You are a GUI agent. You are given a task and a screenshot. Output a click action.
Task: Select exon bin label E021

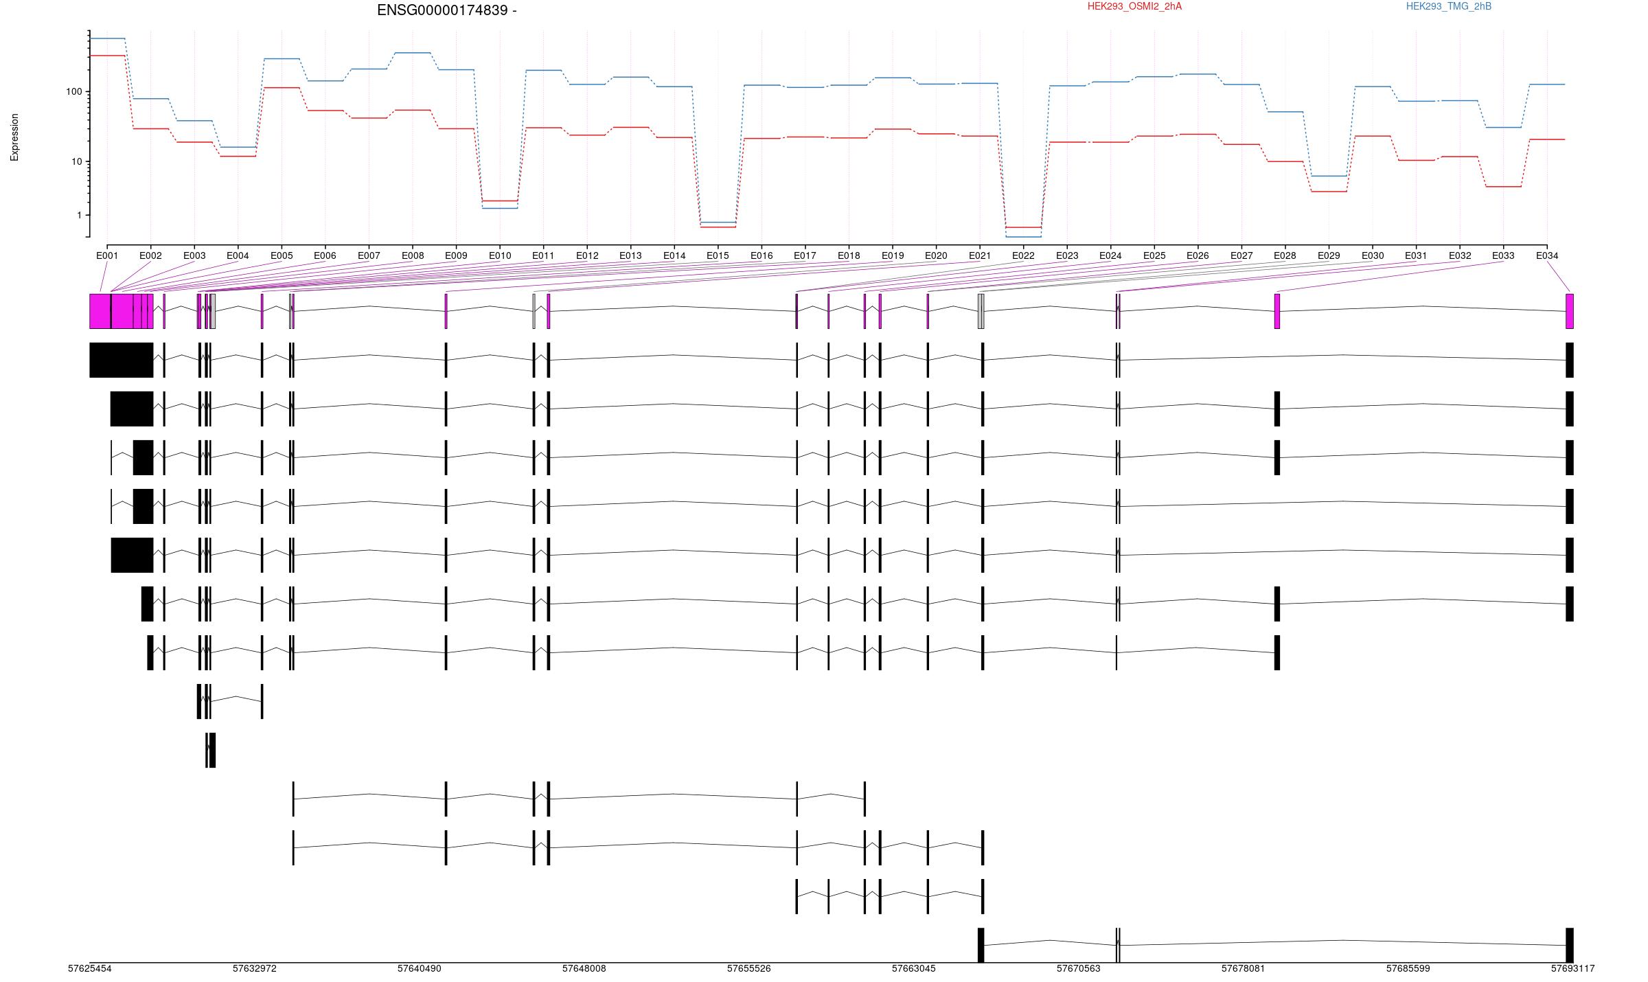pos(980,255)
